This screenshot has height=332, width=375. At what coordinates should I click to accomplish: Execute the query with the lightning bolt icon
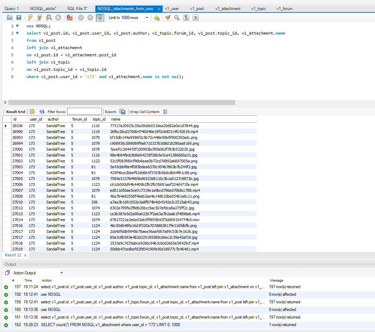click(x=30, y=18)
